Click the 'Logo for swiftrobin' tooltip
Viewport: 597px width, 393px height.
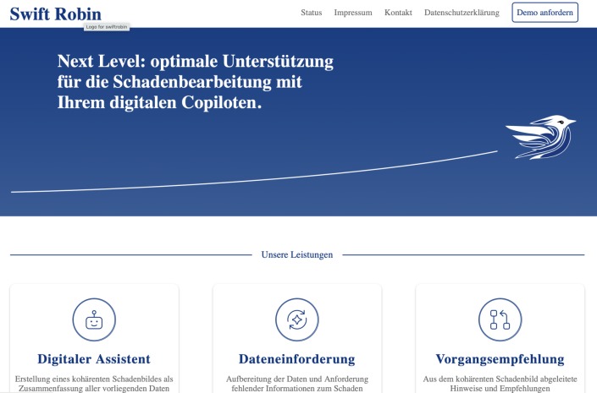(x=107, y=26)
